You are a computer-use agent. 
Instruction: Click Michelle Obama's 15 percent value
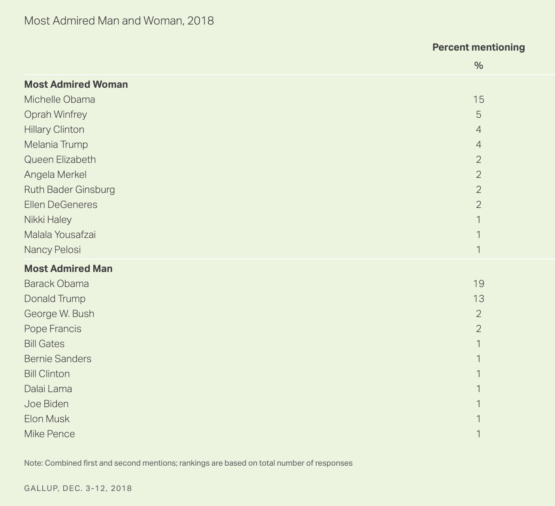tap(478, 99)
